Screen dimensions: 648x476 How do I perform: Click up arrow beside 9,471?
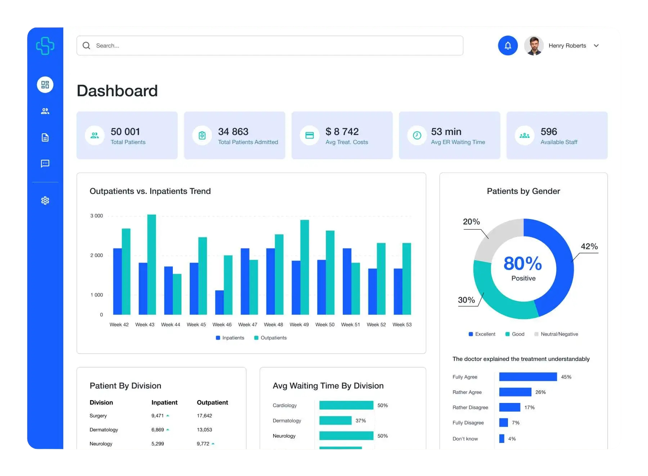[167, 416]
